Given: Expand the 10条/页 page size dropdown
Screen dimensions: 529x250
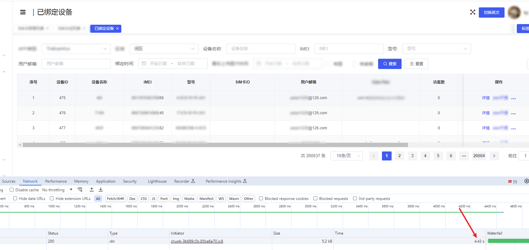Looking at the screenshot, I should click(346, 156).
